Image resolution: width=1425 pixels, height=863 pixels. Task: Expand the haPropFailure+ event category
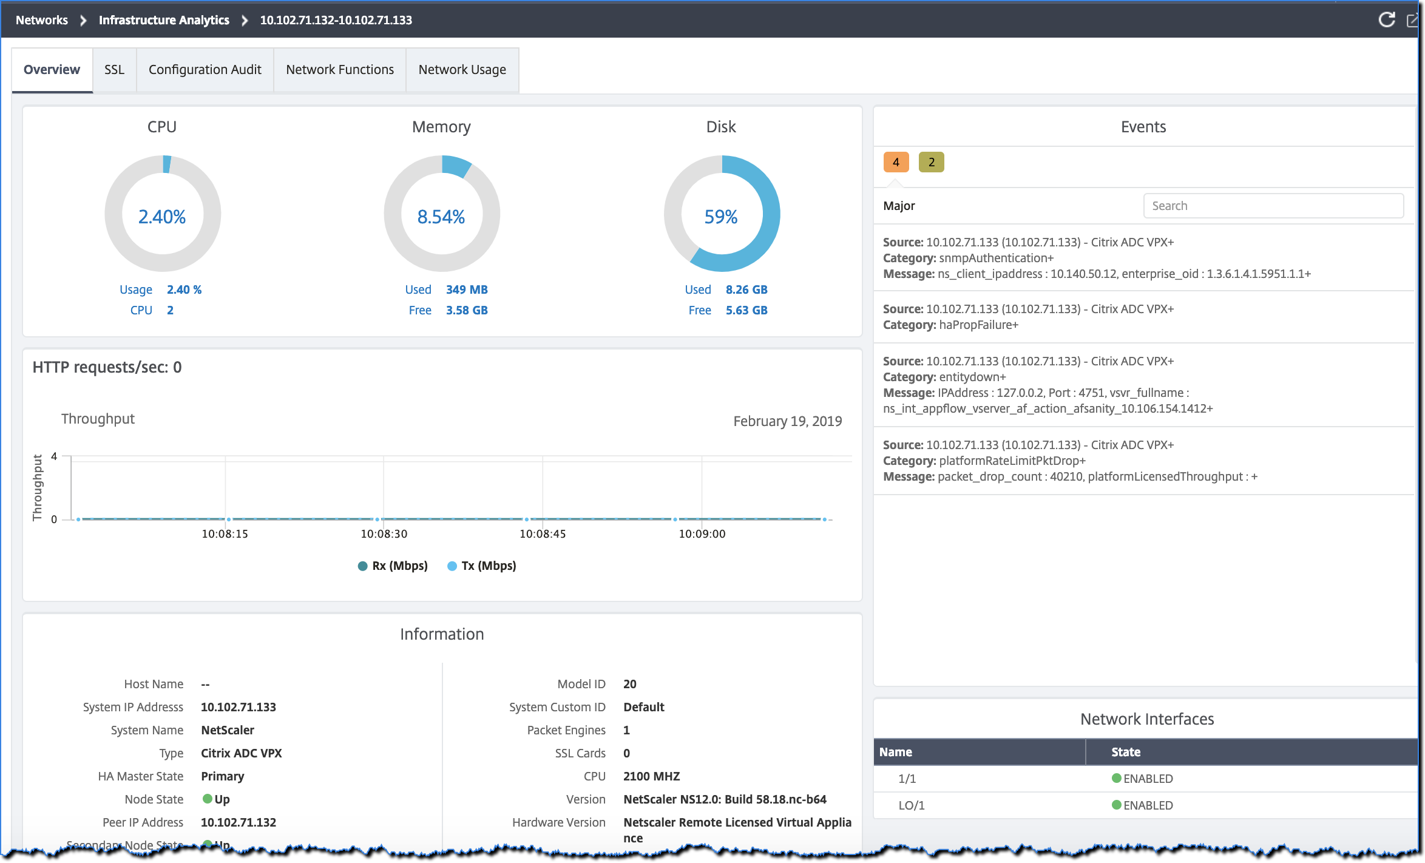pyautogui.click(x=979, y=325)
